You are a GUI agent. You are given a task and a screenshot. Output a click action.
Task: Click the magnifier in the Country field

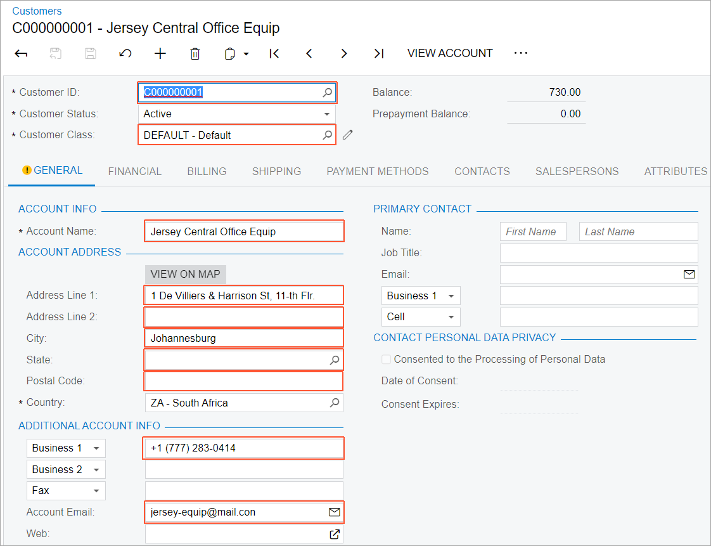pyautogui.click(x=334, y=403)
